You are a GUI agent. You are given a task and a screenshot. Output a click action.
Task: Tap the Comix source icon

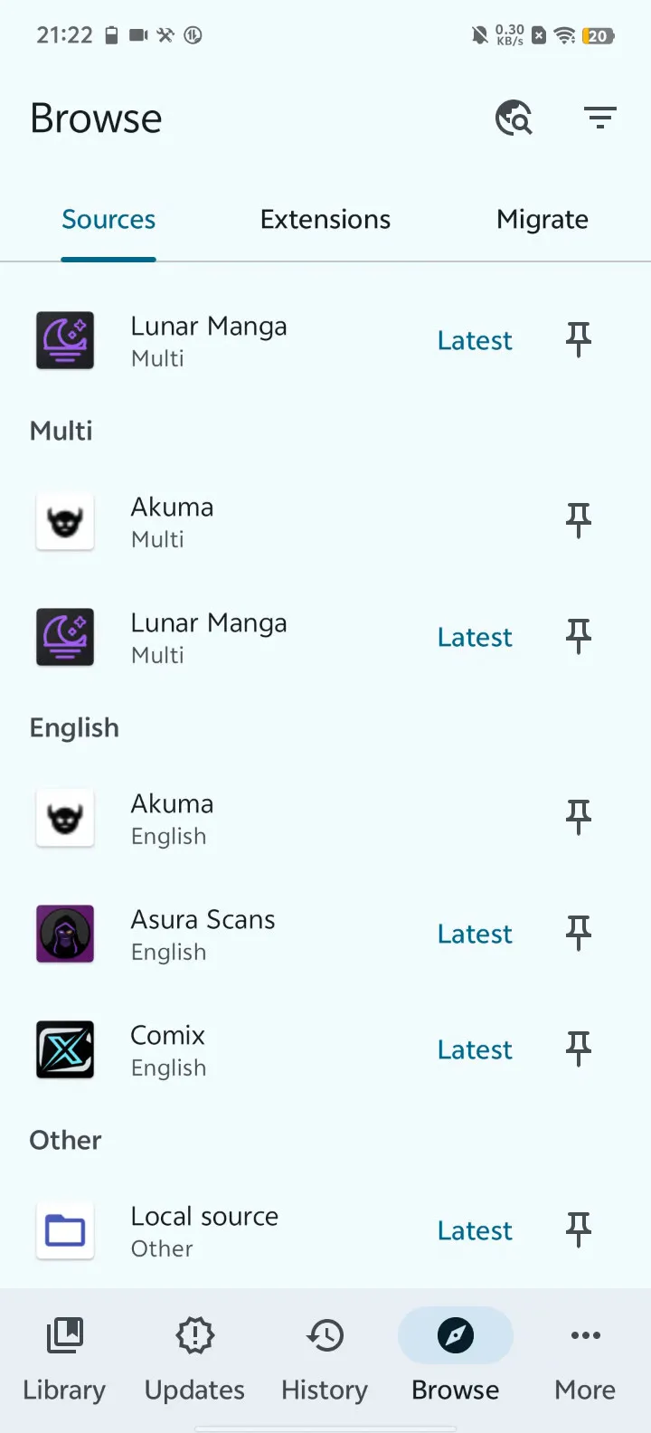(x=65, y=1049)
